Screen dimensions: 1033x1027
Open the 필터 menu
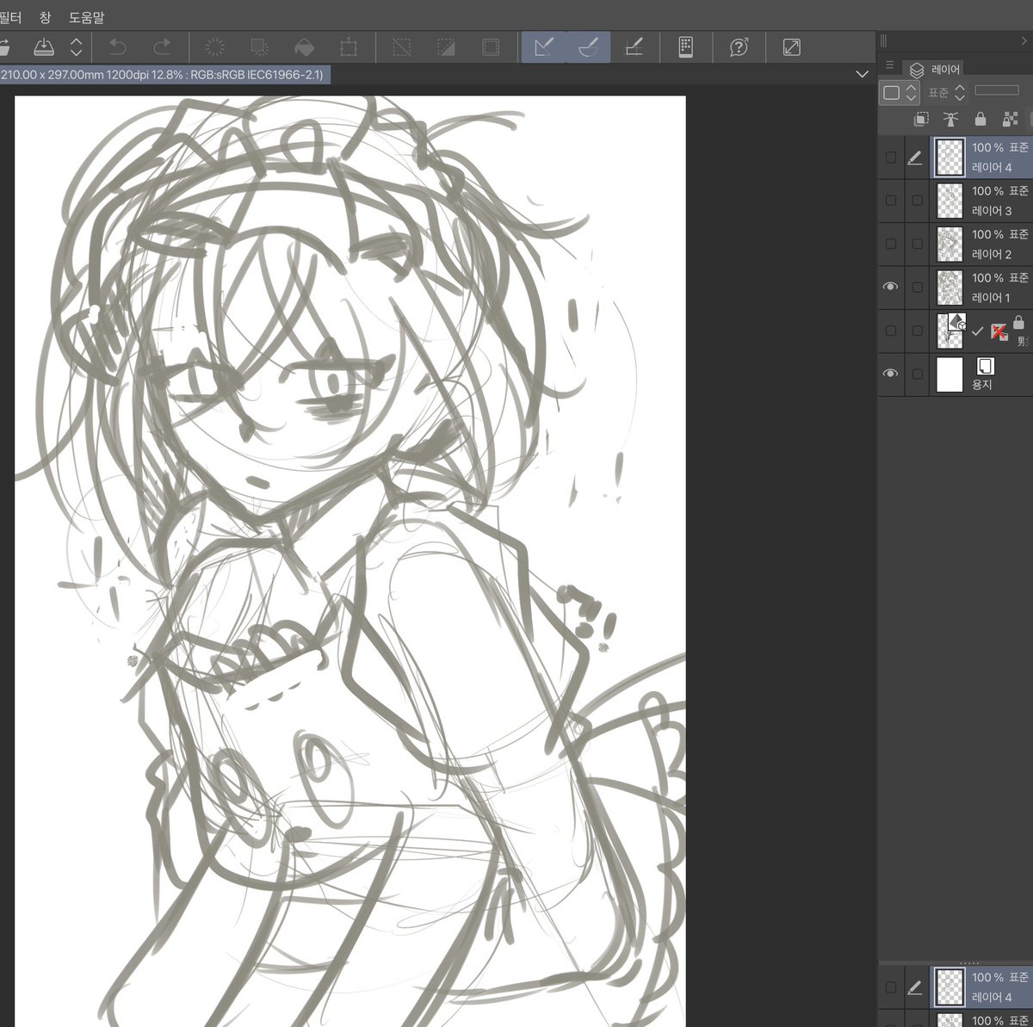9,16
